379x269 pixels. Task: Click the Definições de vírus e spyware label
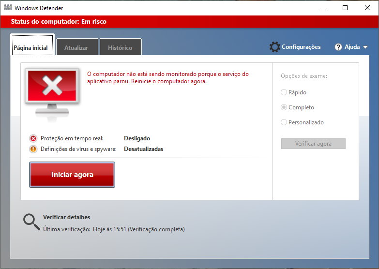(78, 149)
